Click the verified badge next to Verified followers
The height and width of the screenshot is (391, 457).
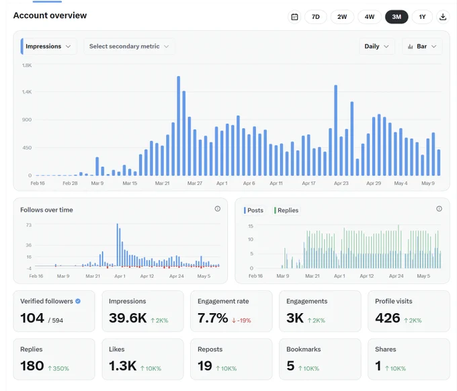[78, 301]
